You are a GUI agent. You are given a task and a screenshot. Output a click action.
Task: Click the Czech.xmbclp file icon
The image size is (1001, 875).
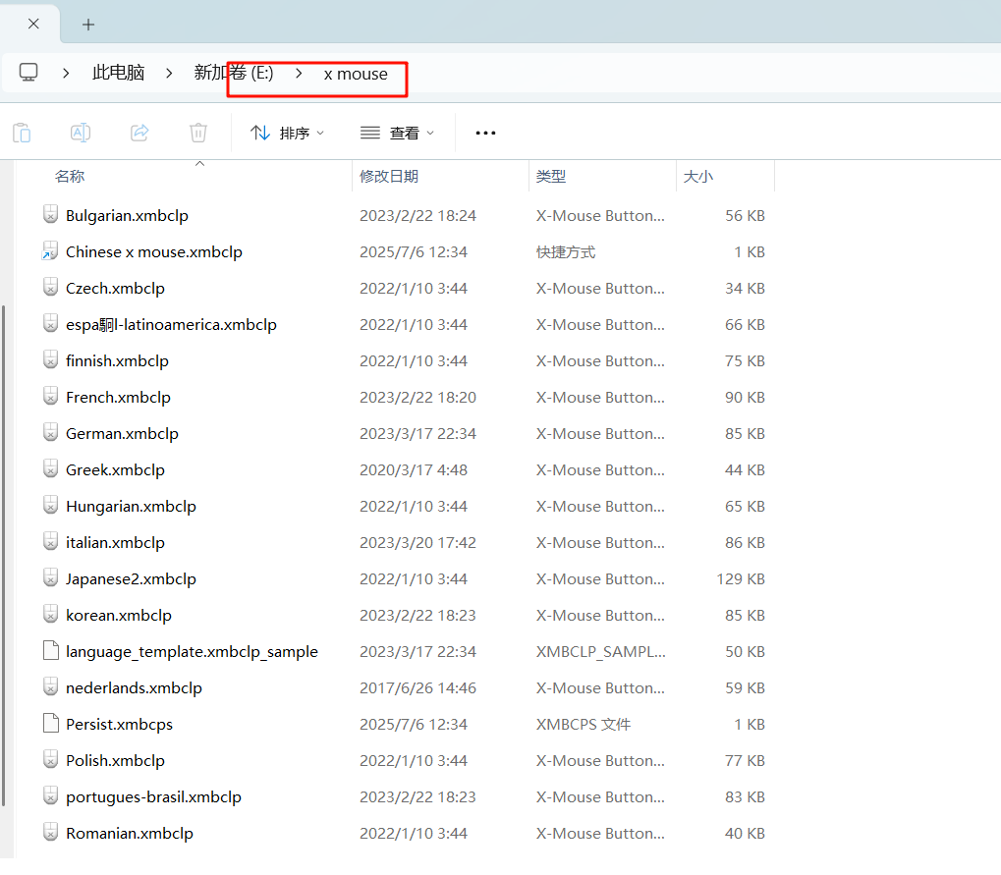50,287
